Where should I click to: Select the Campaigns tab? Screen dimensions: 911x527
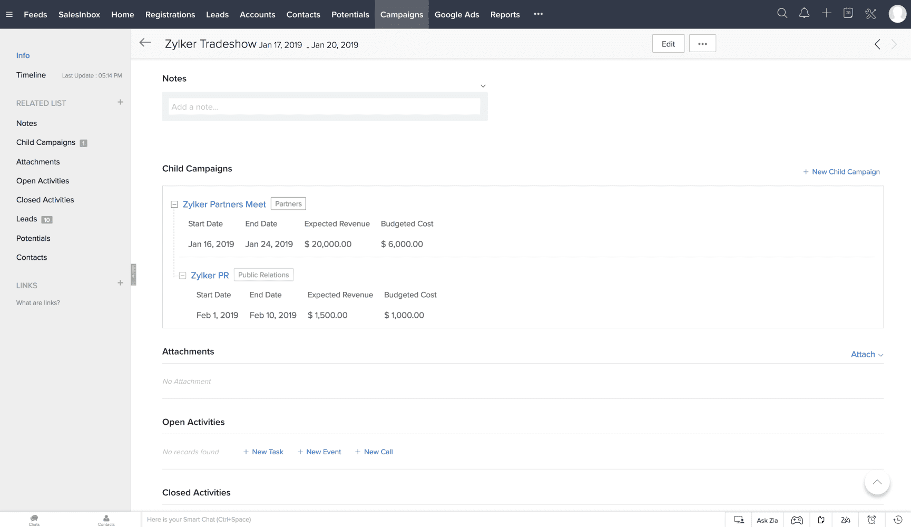point(401,14)
